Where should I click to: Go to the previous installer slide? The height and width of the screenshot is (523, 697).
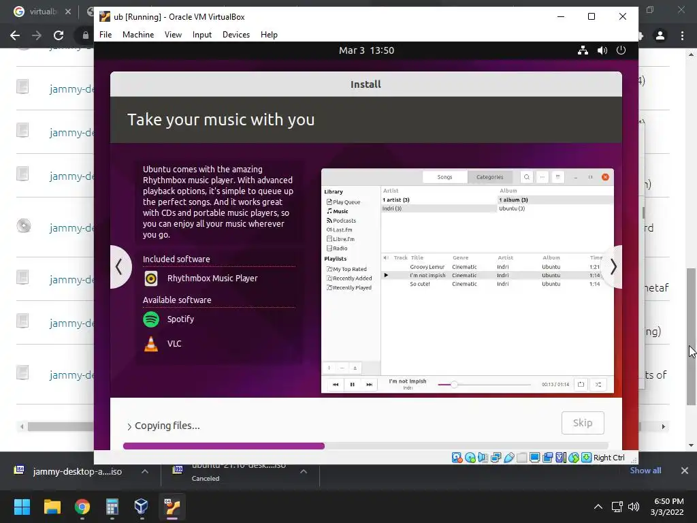click(x=119, y=267)
